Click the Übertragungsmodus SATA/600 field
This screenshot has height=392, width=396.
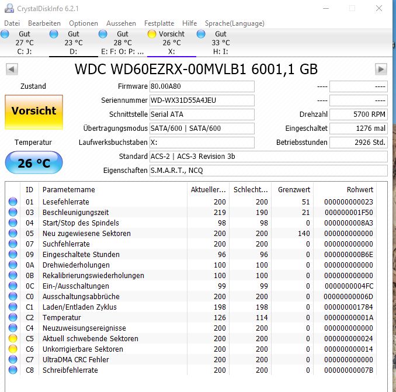(x=202, y=129)
